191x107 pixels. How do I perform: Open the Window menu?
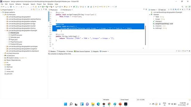click(x=50, y=4)
